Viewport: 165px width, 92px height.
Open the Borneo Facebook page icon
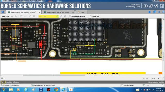click(162, 6)
